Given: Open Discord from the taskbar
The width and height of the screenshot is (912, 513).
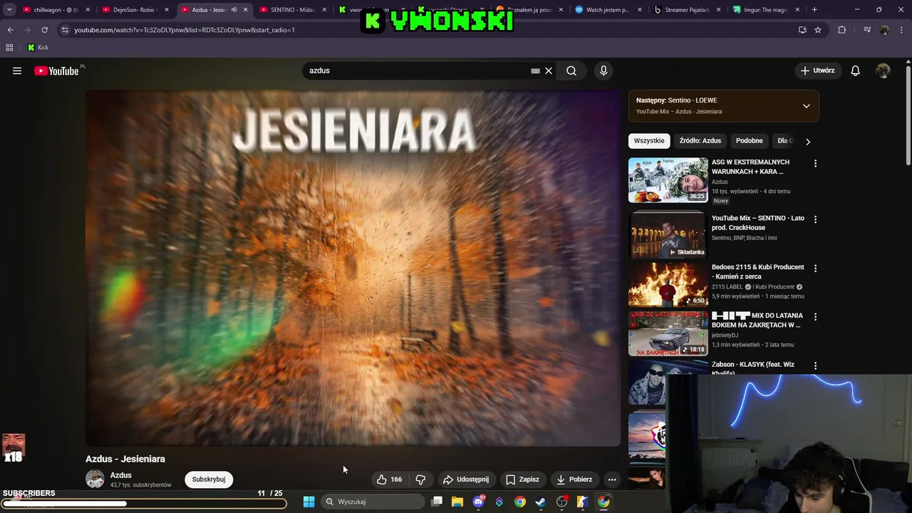Looking at the screenshot, I should point(479,502).
